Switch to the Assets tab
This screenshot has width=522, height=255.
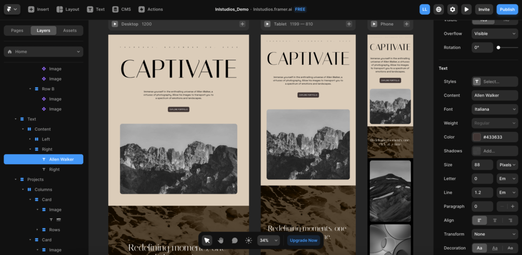pyautogui.click(x=70, y=30)
